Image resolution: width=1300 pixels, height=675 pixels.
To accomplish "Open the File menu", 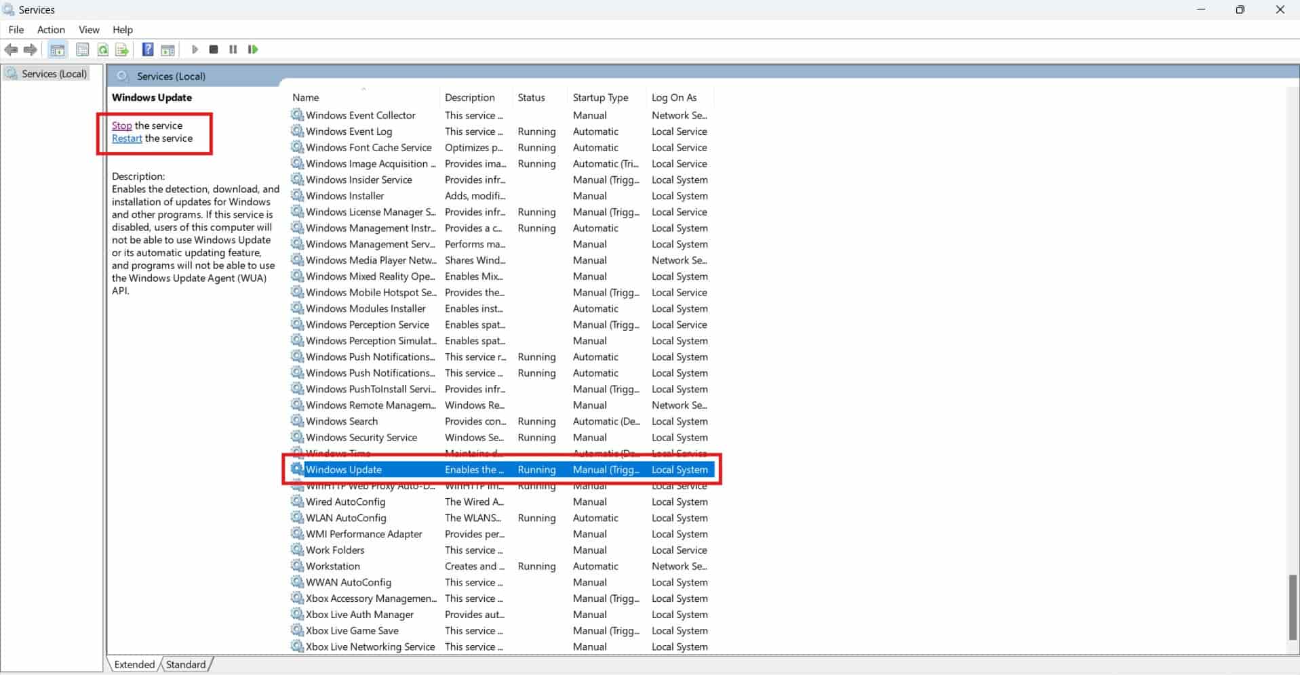I will pos(16,30).
